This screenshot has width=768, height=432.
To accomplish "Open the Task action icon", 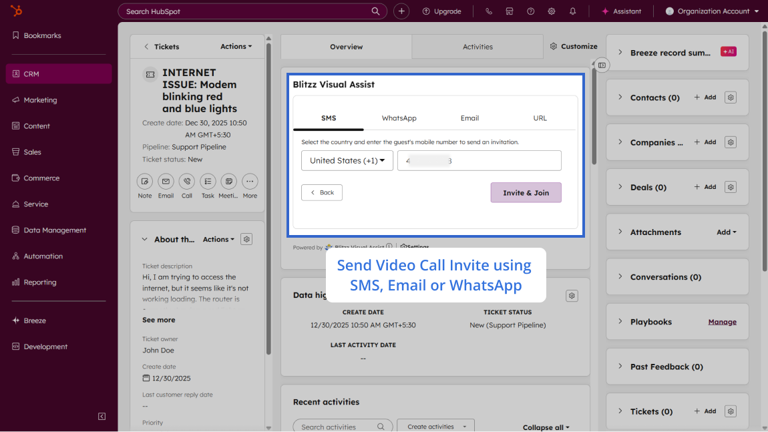I will pyautogui.click(x=208, y=182).
